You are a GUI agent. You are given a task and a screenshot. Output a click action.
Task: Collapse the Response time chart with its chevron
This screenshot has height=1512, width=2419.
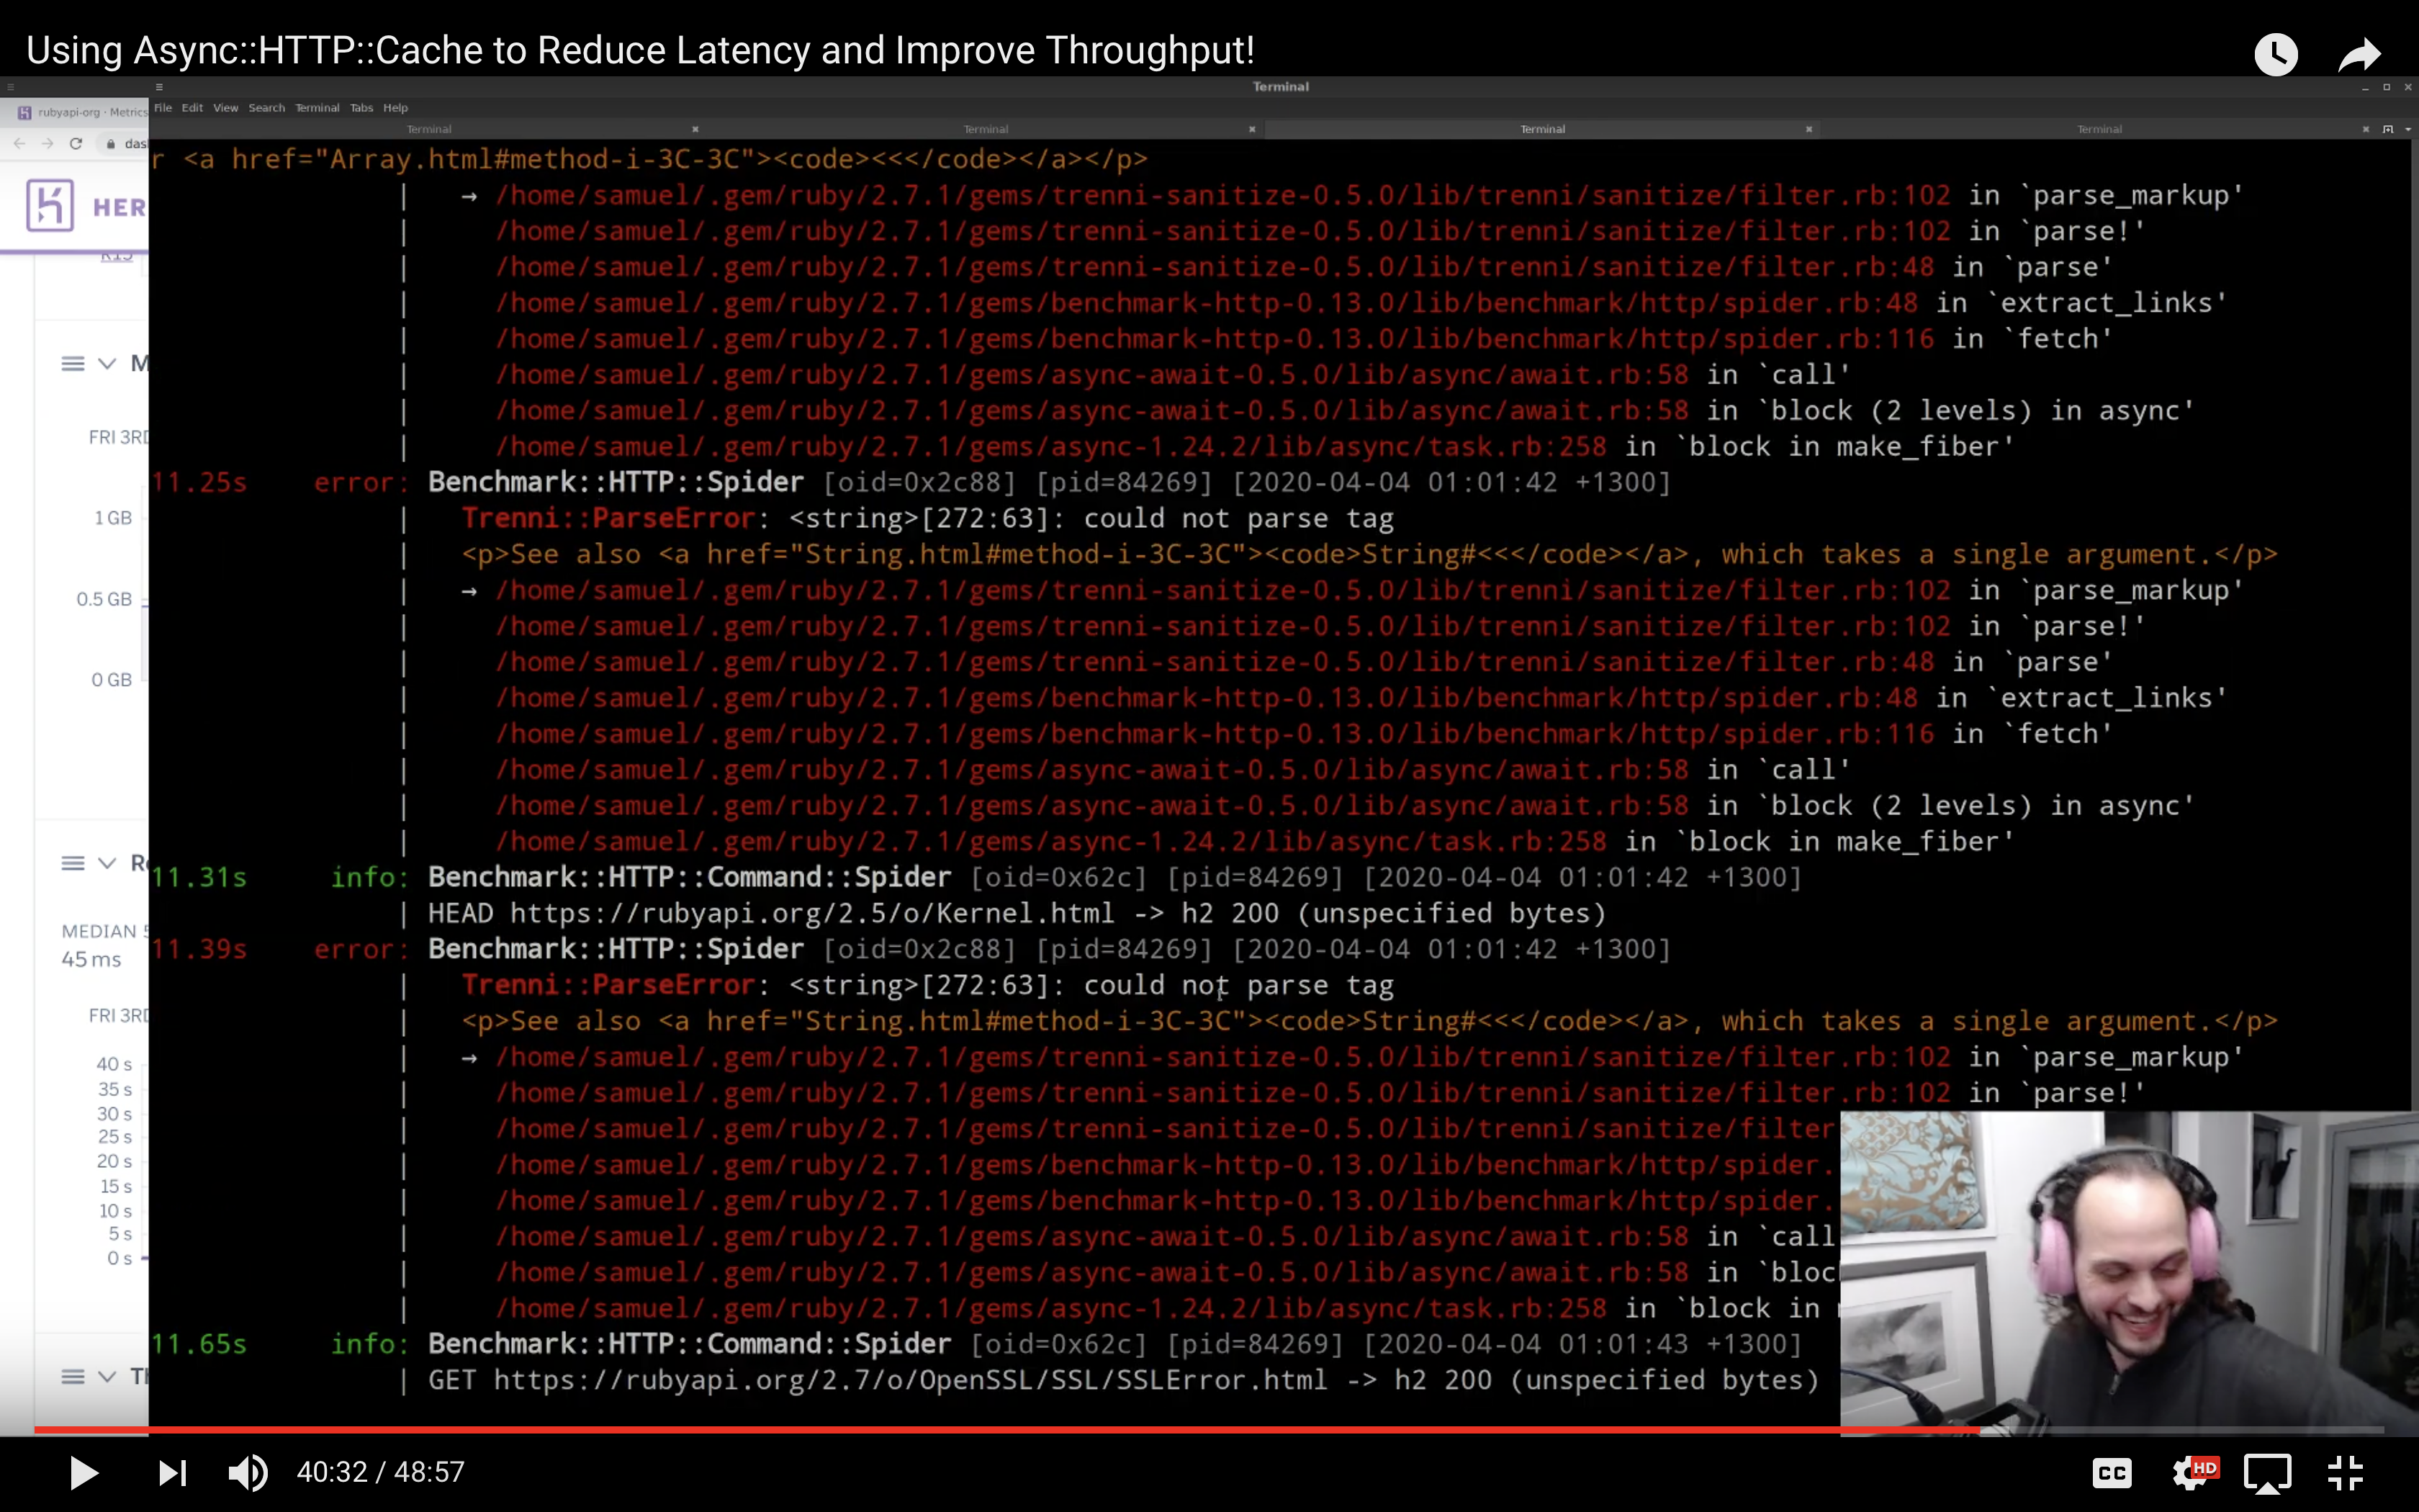[106, 862]
